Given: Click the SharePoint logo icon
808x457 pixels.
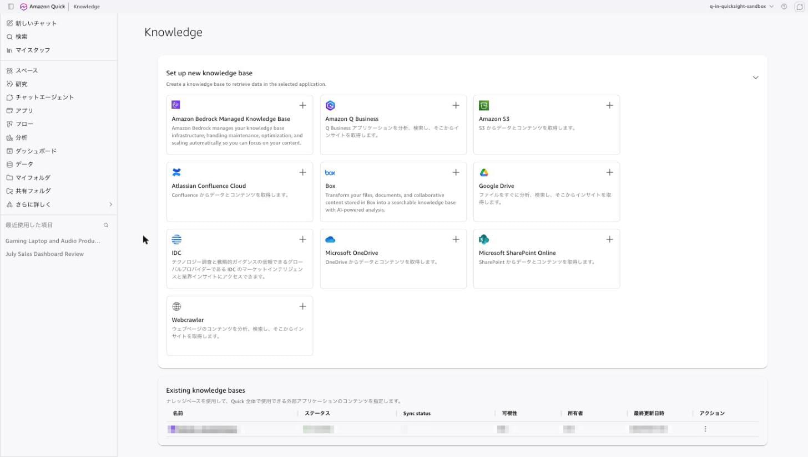Looking at the screenshot, I should click(484, 239).
